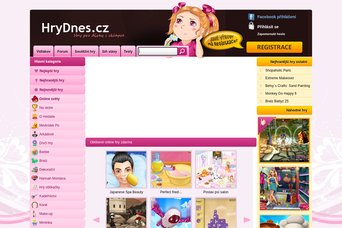Open the sprinkle donut character game thumbnail

(x=171, y=213)
